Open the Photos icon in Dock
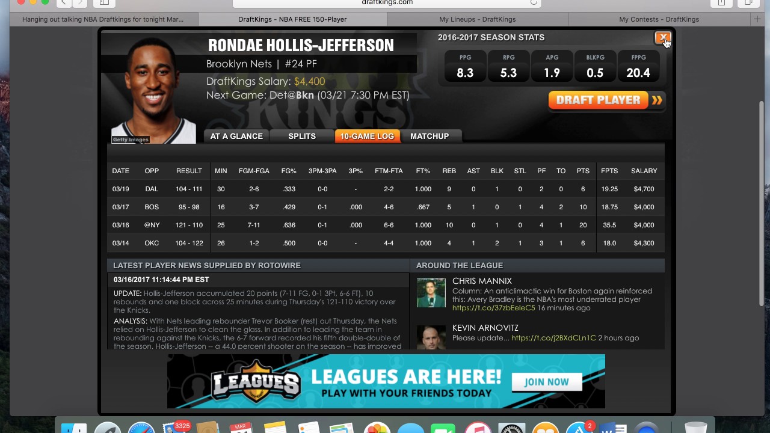The width and height of the screenshot is (770, 433). pyautogui.click(x=377, y=428)
